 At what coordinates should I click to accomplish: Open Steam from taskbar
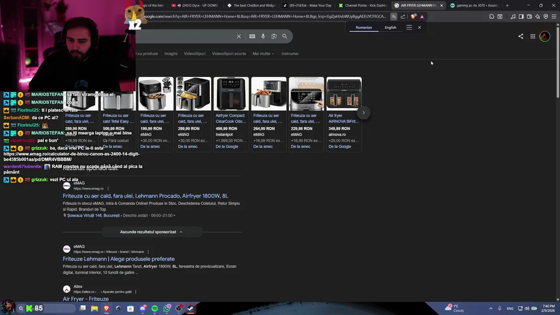191,308
